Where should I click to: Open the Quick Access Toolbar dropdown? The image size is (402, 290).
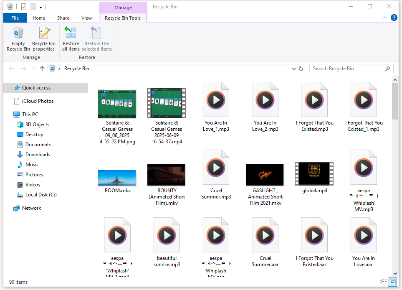(40, 6)
